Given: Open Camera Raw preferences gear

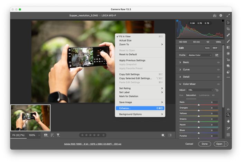Looking at the screenshot, I should [221, 16].
